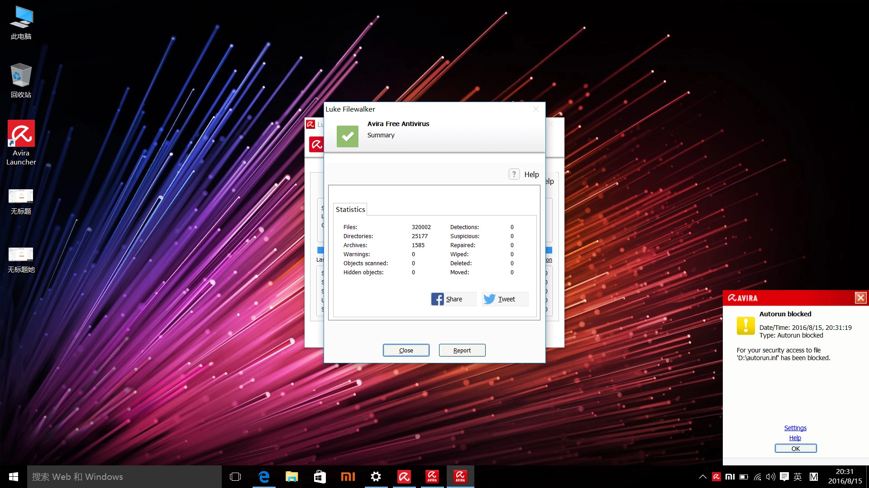Open Settings gear on taskbar
The height and width of the screenshot is (488, 869).
click(x=376, y=477)
